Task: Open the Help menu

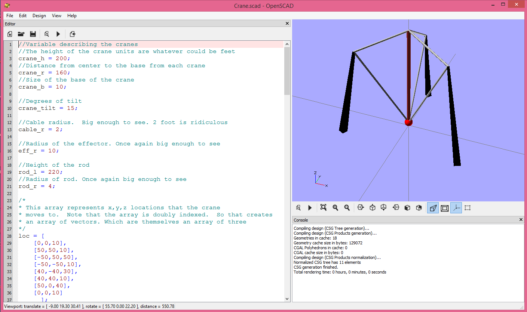Action: click(x=72, y=16)
